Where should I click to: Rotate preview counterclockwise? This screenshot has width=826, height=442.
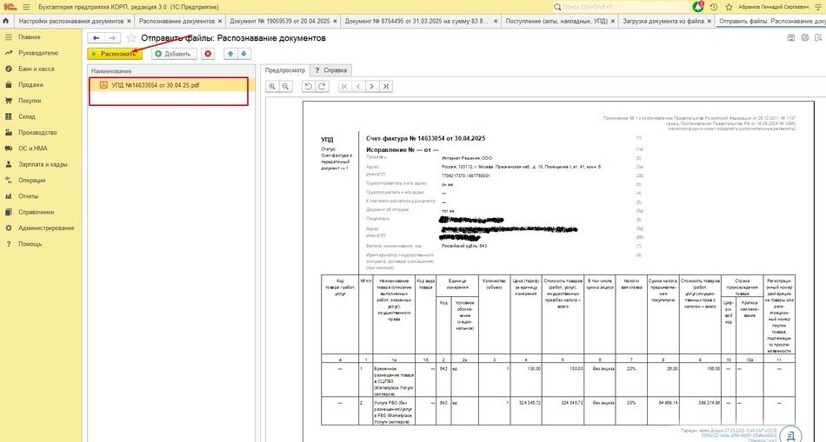pos(308,86)
